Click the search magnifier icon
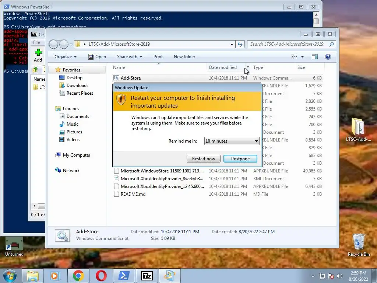Screen dimensions: 377x283 (x=332, y=44)
